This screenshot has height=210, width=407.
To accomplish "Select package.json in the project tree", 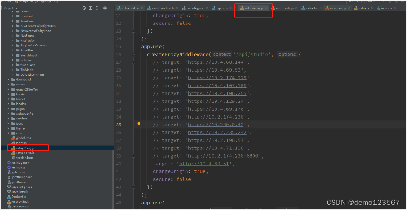I will pyautogui.click(x=21, y=206).
